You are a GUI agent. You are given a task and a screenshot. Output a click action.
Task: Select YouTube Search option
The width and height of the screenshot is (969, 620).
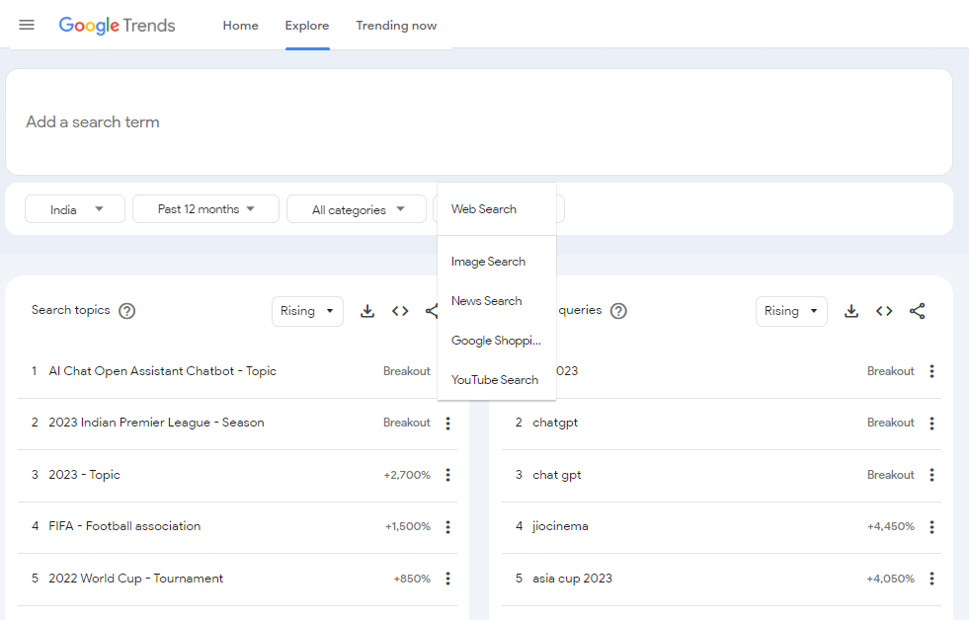click(497, 380)
